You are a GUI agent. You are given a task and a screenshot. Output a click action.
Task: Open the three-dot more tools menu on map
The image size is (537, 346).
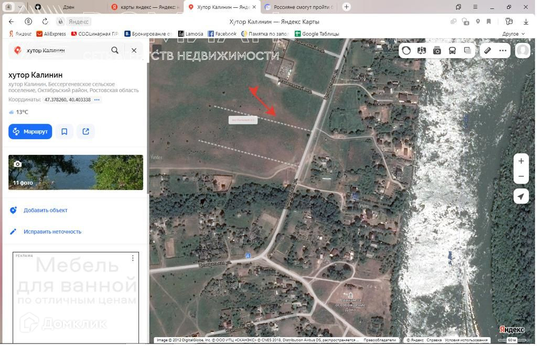[x=502, y=51]
